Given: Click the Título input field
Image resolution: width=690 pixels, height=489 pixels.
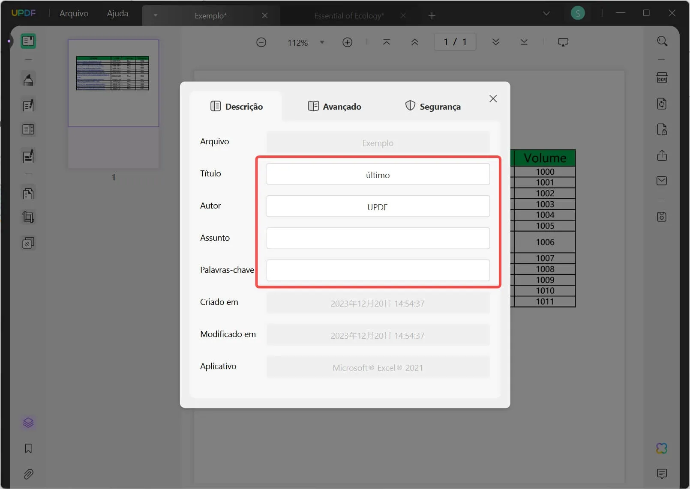Looking at the screenshot, I should tap(378, 174).
